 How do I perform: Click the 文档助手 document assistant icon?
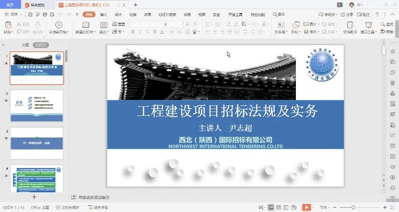point(350,25)
